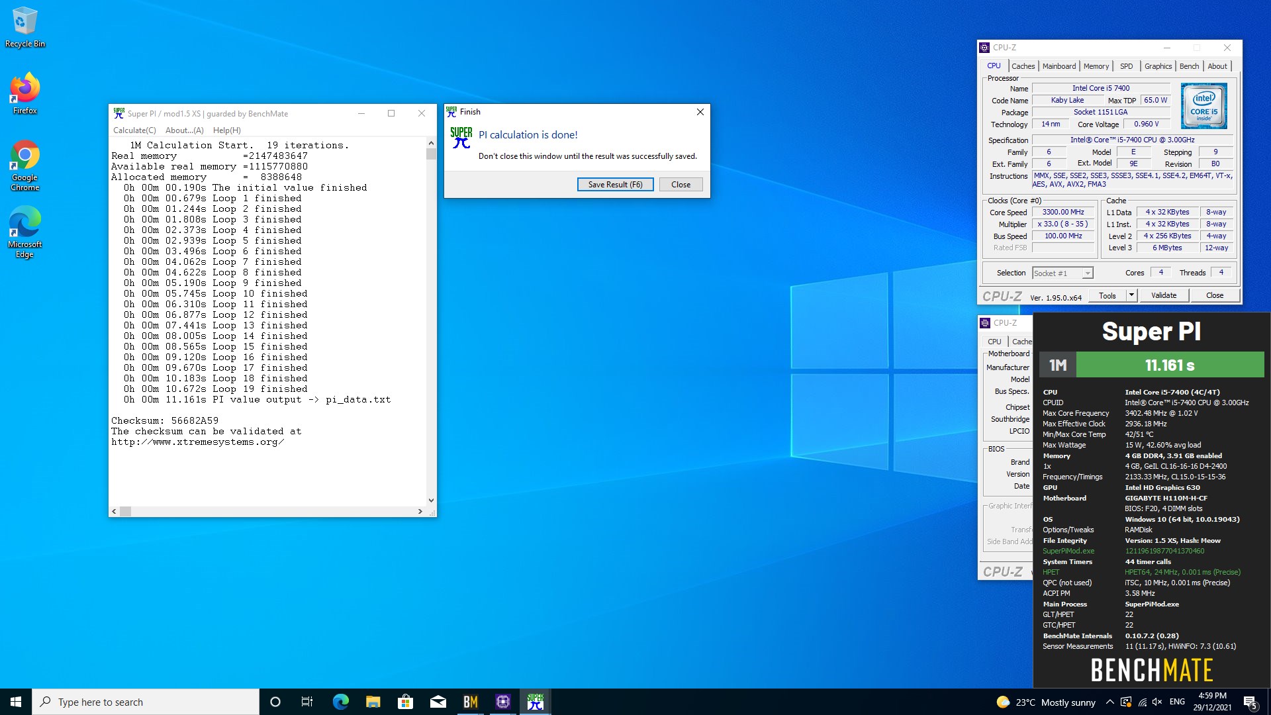This screenshot has height=715, width=1271.
Task: Select CPU tab in second CPU-Z window
Action: pos(994,342)
